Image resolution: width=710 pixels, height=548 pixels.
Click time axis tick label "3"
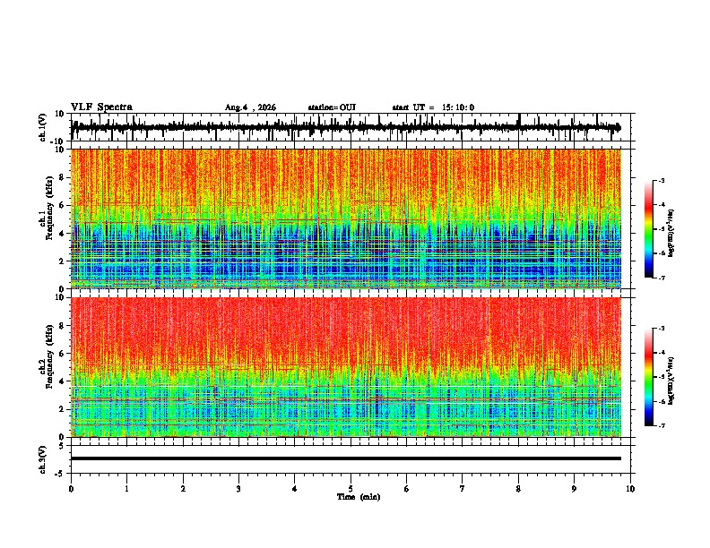238,489
